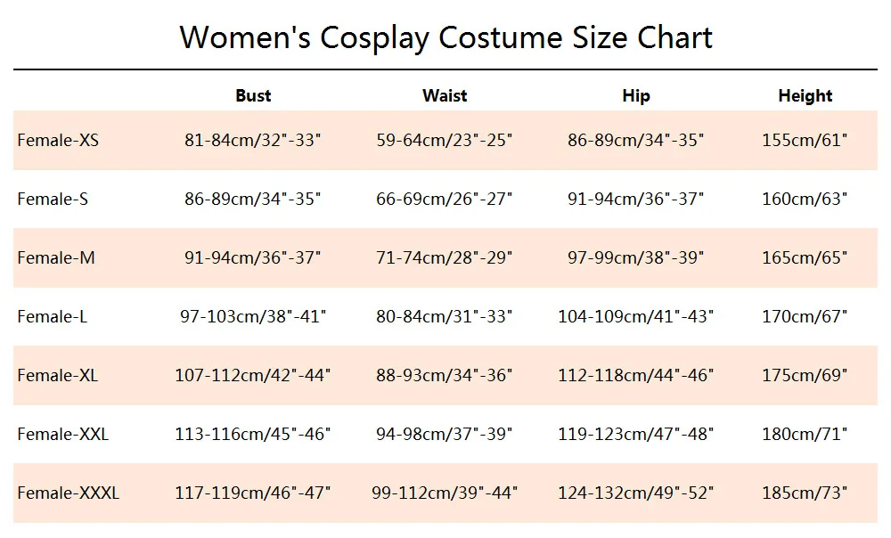This screenshot has height=538, width=891.
Task: Select the 66-69cm waist value for S
Action: click(x=444, y=199)
